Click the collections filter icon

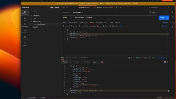click(x=35, y=12)
